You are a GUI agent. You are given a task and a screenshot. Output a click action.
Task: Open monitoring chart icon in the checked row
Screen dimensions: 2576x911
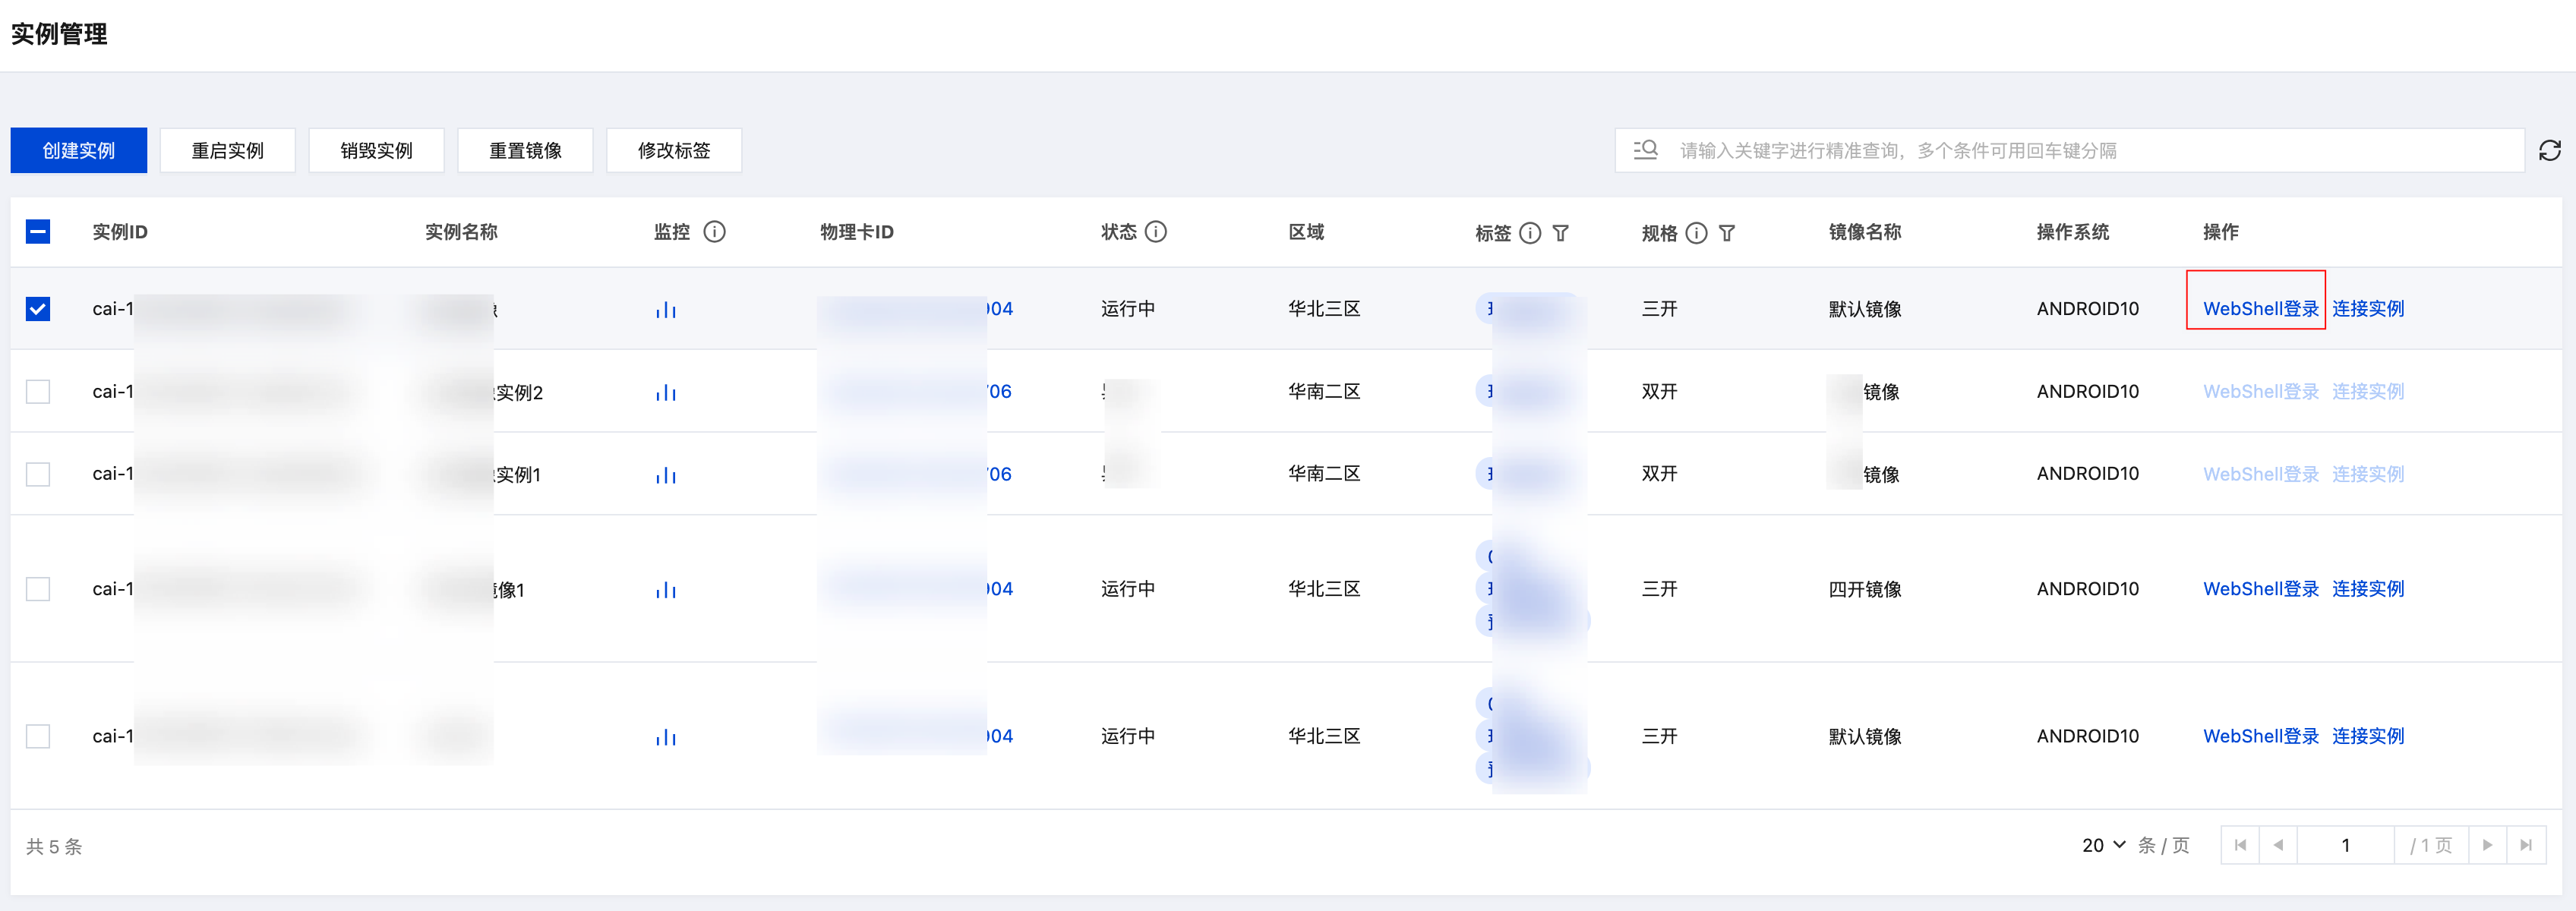[666, 310]
